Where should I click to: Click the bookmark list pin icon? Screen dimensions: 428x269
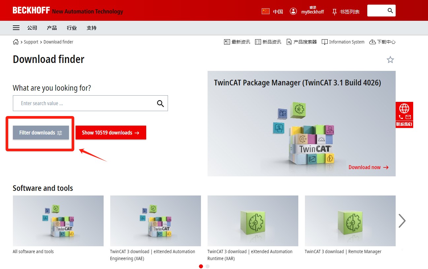(335, 12)
